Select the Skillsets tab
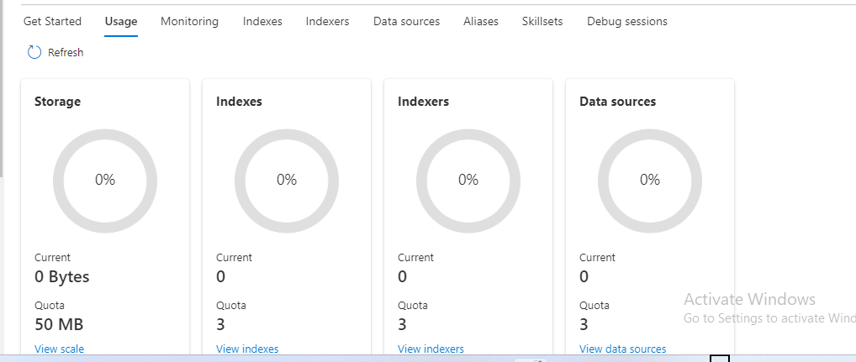 click(x=542, y=21)
